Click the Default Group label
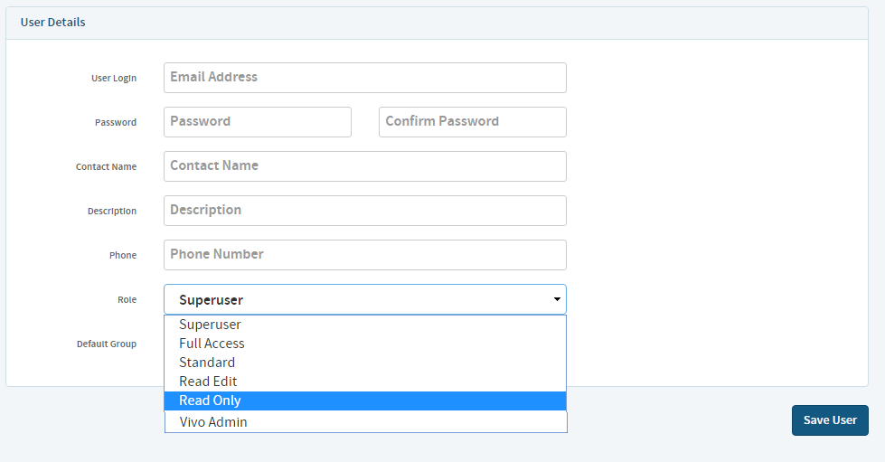The width and height of the screenshot is (885, 462). click(106, 344)
